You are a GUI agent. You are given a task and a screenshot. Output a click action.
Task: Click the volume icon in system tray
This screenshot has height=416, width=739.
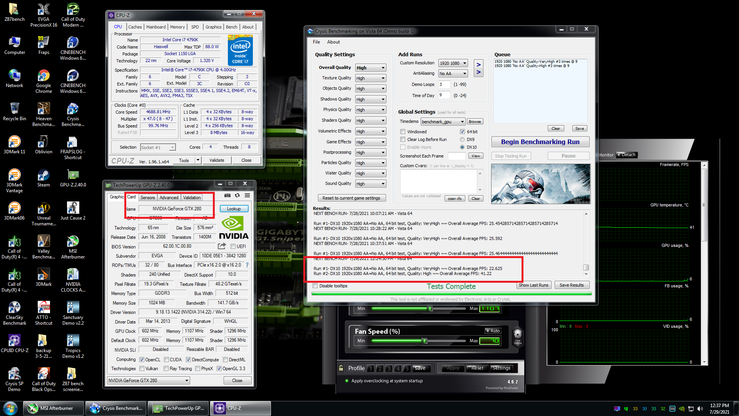[700, 409]
